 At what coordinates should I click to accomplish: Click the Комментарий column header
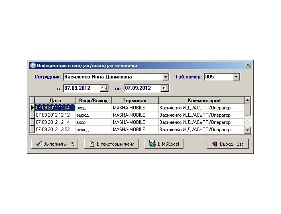click(201, 101)
